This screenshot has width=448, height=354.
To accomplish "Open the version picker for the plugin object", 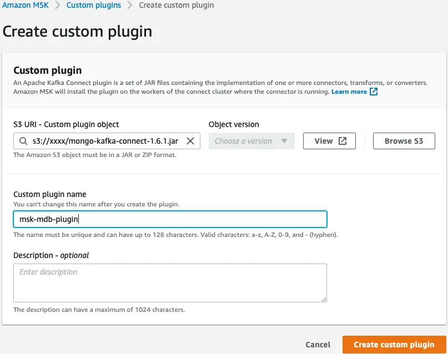I will [x=251, y=140].
